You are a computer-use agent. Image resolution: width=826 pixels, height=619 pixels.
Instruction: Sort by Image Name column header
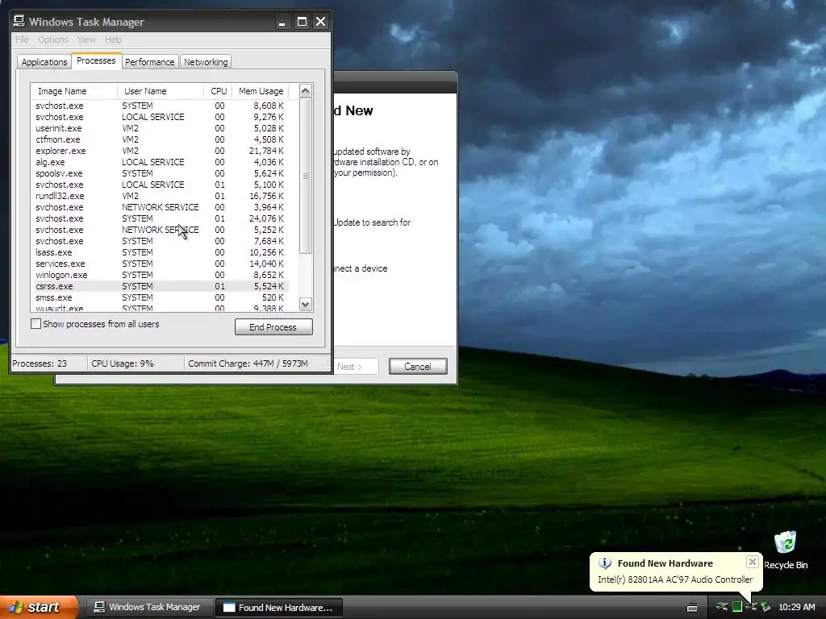74,91
